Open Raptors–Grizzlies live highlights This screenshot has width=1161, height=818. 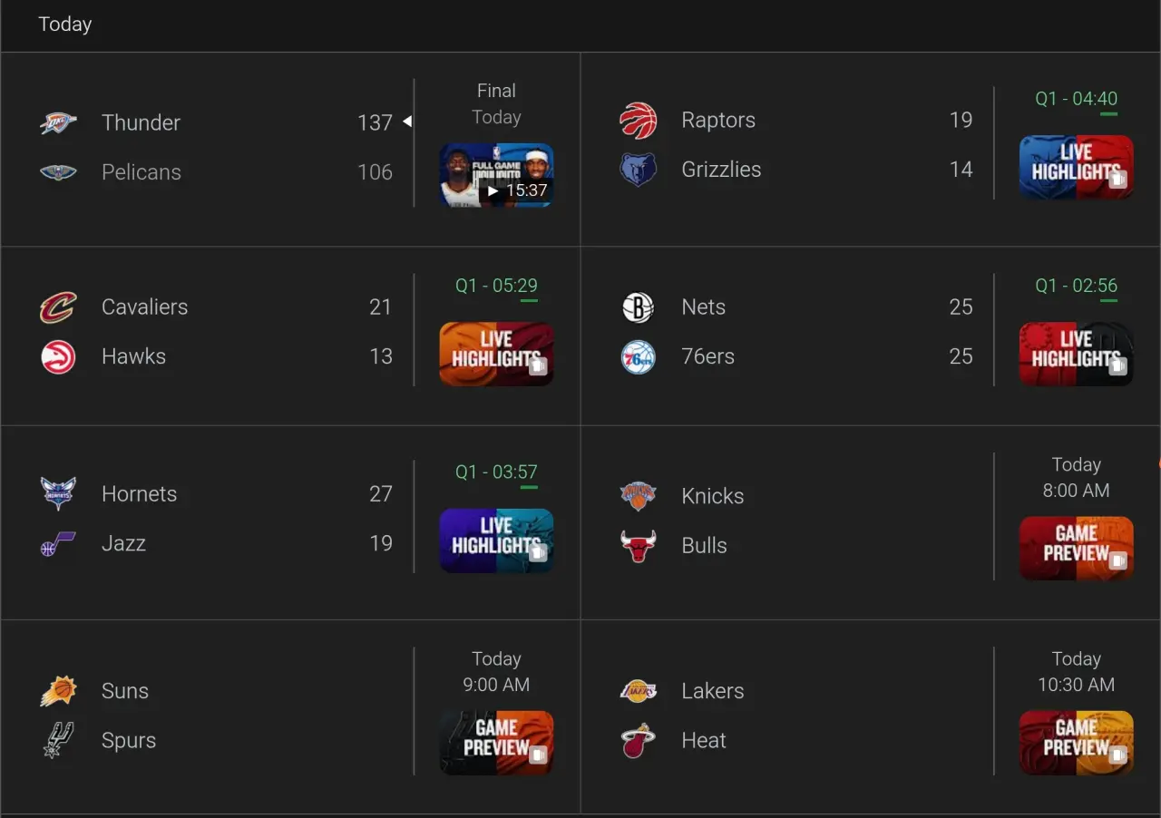tap(1076, 167)
